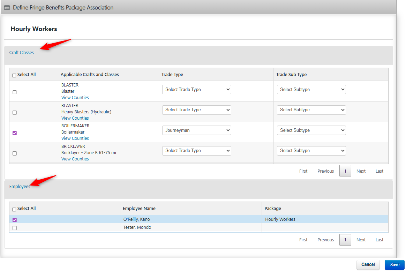This screenshot has height=271, width=406.
Task: Click View Counties for Heavy Blasters
Action: tap(75, 118)
